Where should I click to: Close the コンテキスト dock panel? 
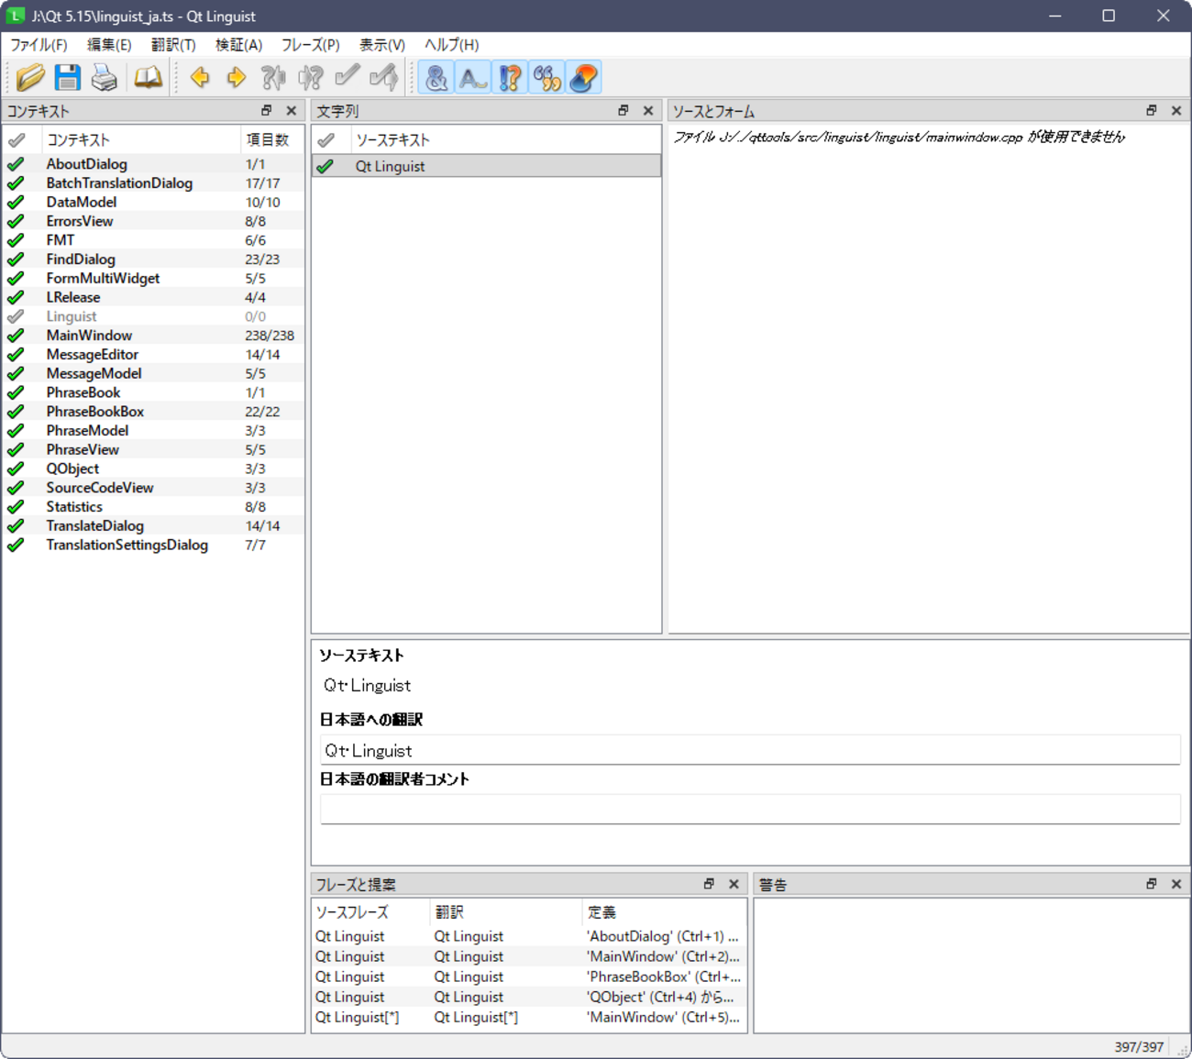292,111
